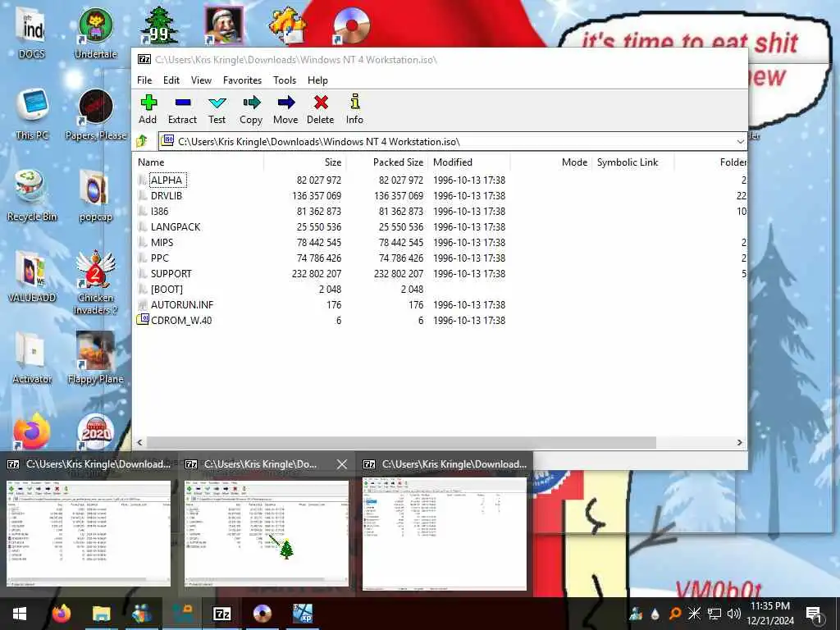This screenshot has width=840, height=630.
Task: Open the notification center icon
Action: [x=815, y=614]
